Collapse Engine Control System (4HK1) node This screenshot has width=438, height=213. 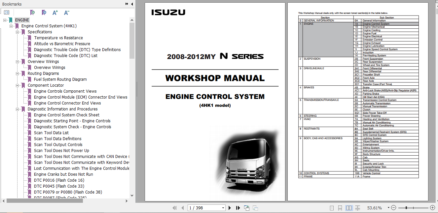(x=11, y=26)
